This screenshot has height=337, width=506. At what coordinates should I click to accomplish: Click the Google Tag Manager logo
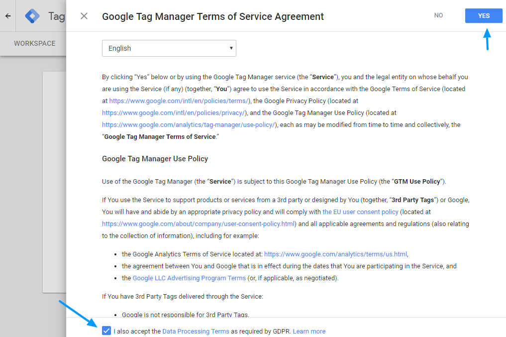tap(32, 16)
